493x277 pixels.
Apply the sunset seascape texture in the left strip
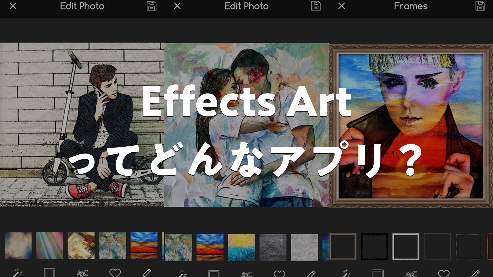144,245
